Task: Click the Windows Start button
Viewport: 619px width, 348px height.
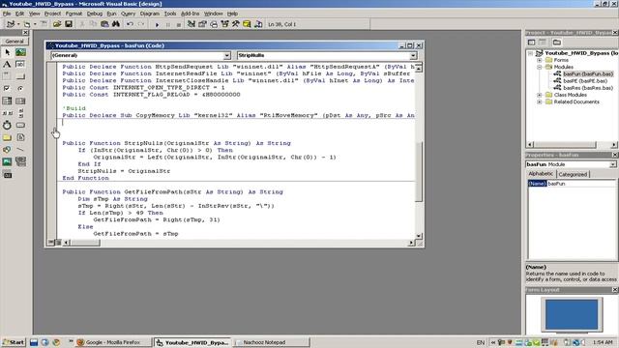Action: point(14,342)
